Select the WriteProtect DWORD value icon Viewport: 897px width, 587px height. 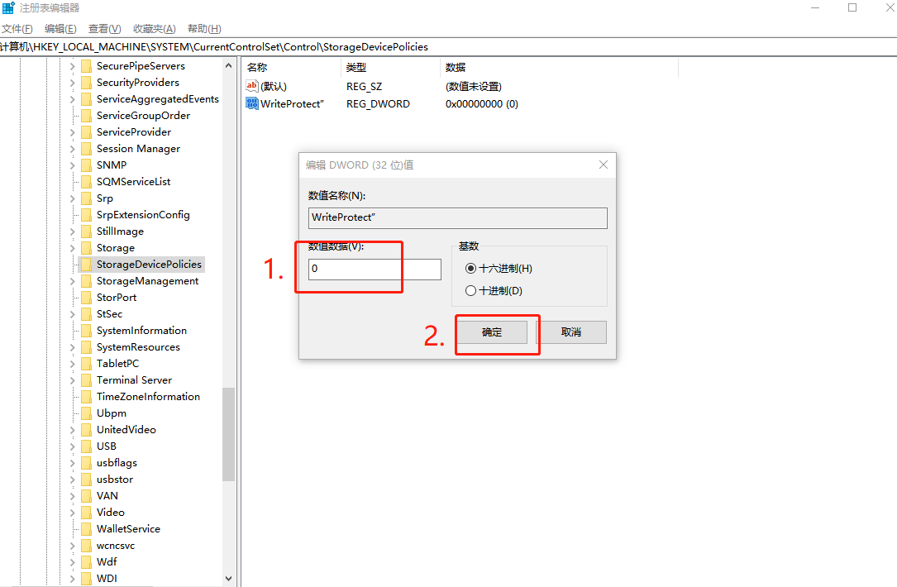(x=252, y=104)
